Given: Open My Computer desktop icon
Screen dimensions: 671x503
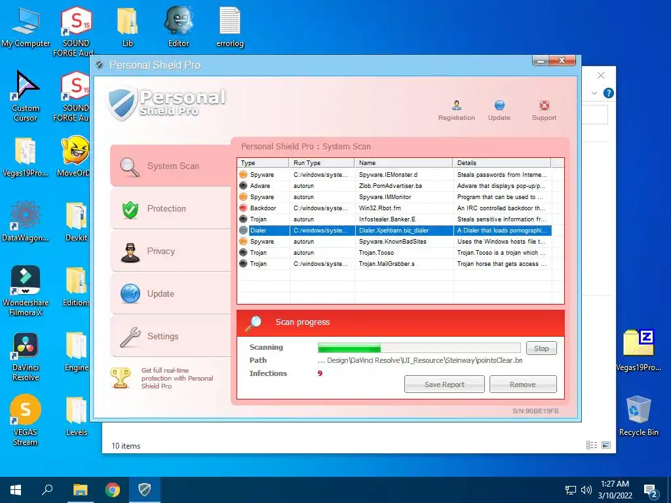Looking at the screenshot, I should [26, 28].
